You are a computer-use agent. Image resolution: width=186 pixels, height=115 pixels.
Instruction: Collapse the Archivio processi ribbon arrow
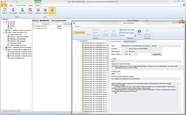[183, 26]
